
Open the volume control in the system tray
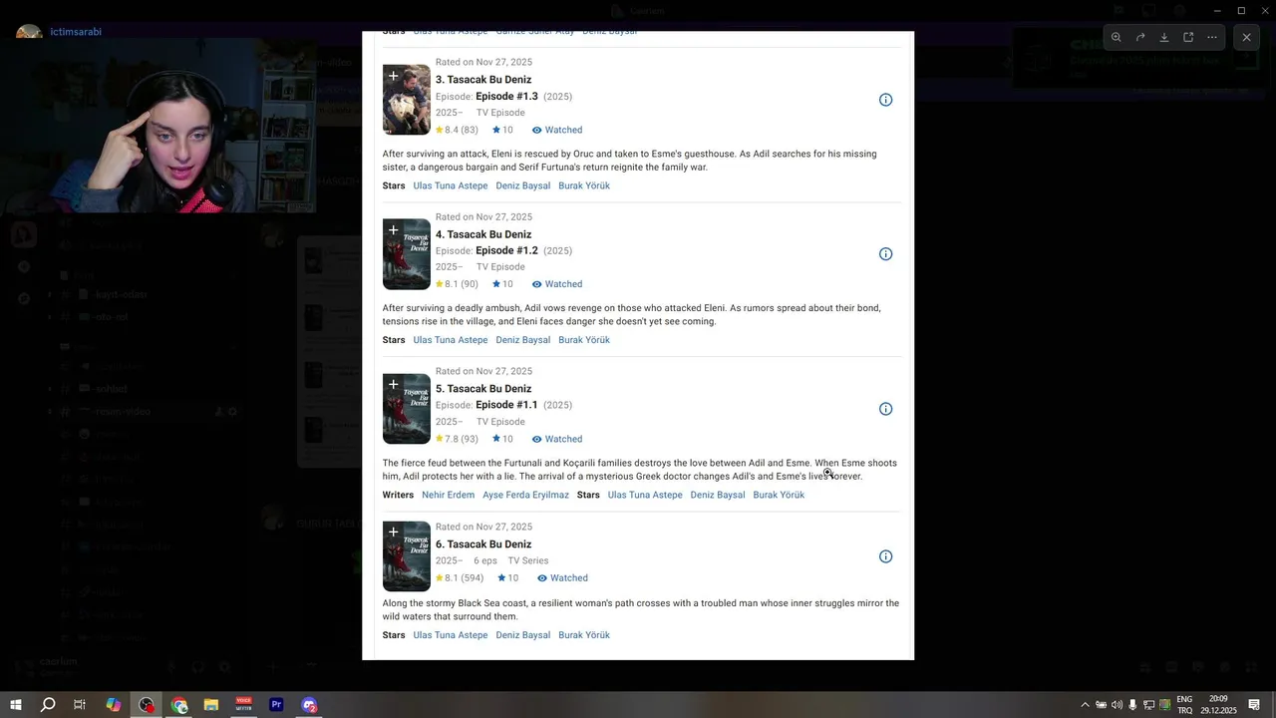(x=1116, y=705)
